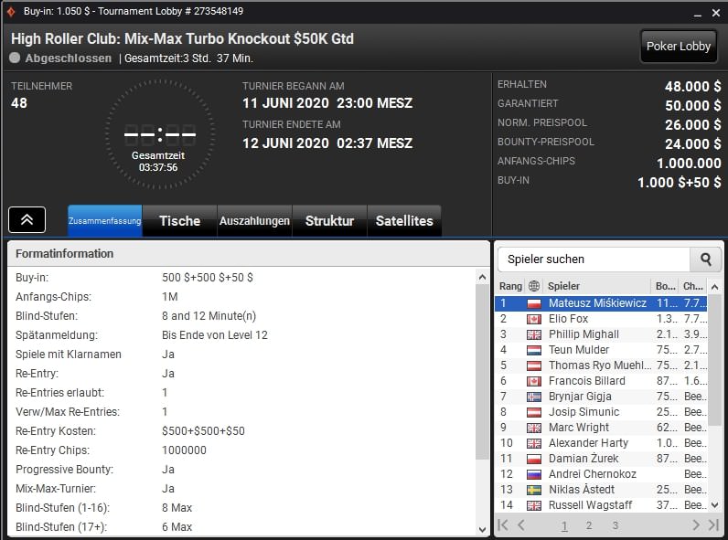Image resolution: width=728 pixels, height=540 pixels.
Task: Sort players by Rang column header
Action: [x=510, y=286]
